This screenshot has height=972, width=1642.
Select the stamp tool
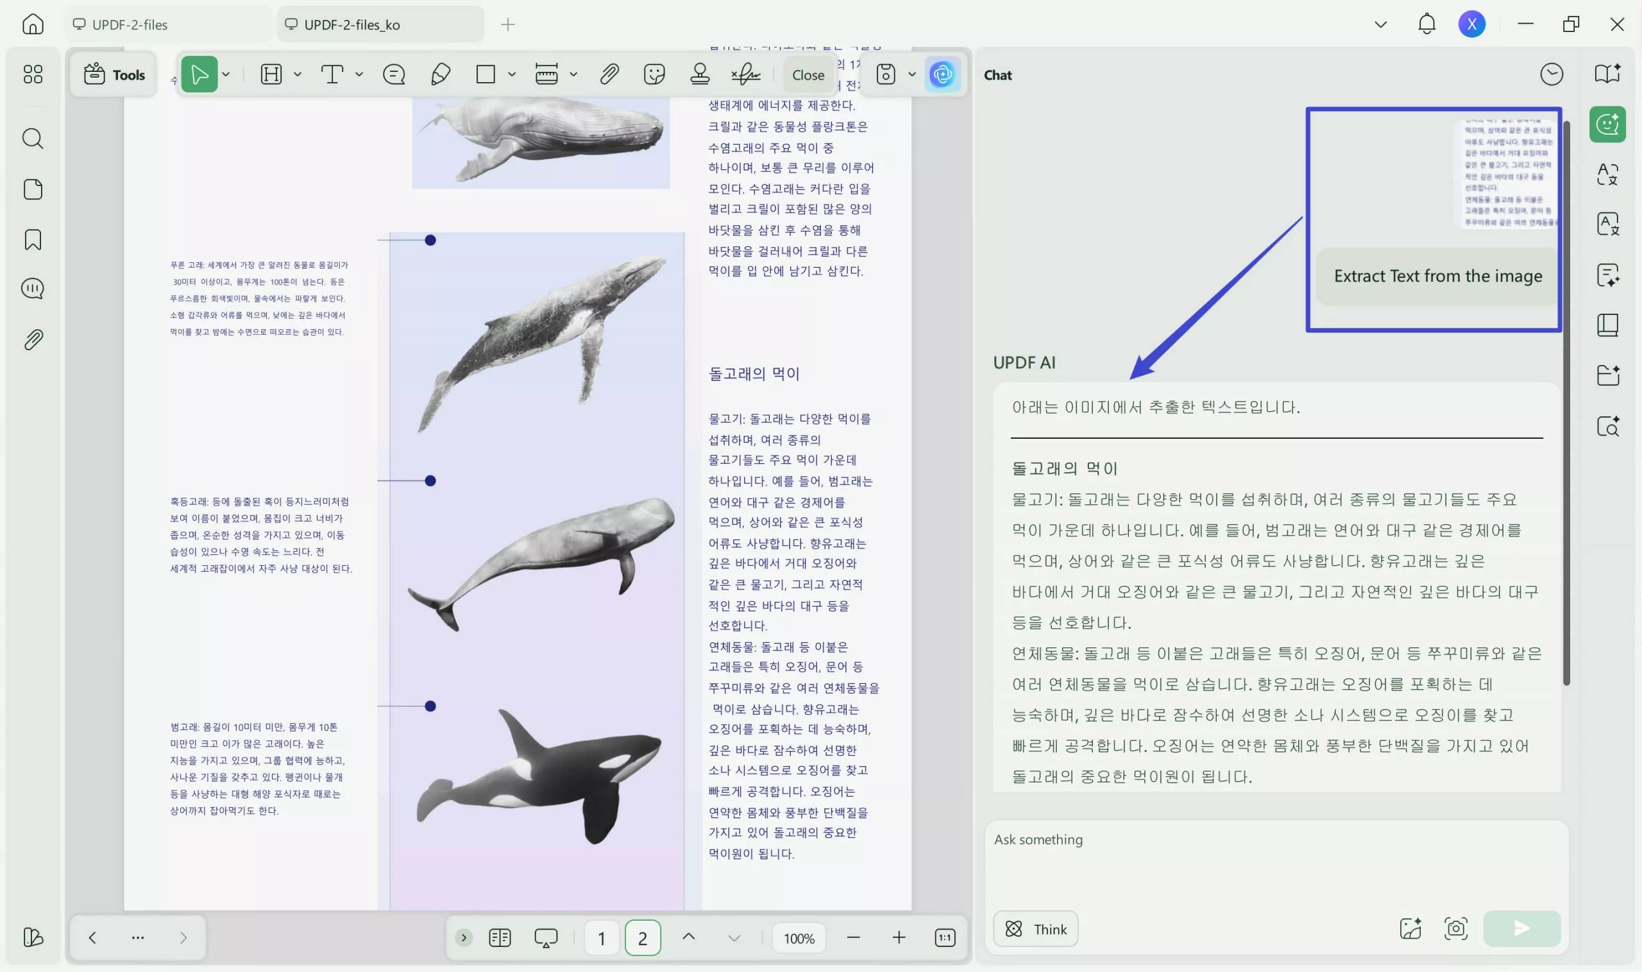click(700, 74)
